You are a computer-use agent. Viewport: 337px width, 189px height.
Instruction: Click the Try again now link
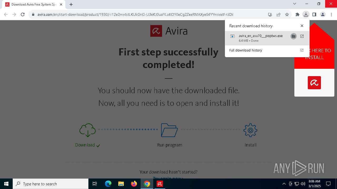(168, 178)
